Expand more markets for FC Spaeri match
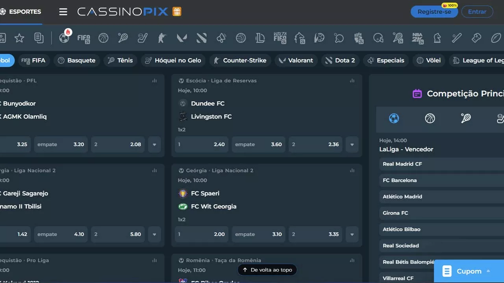Viewport: 504px width, 283px height. pyautogui.click(x=352, y=234)
